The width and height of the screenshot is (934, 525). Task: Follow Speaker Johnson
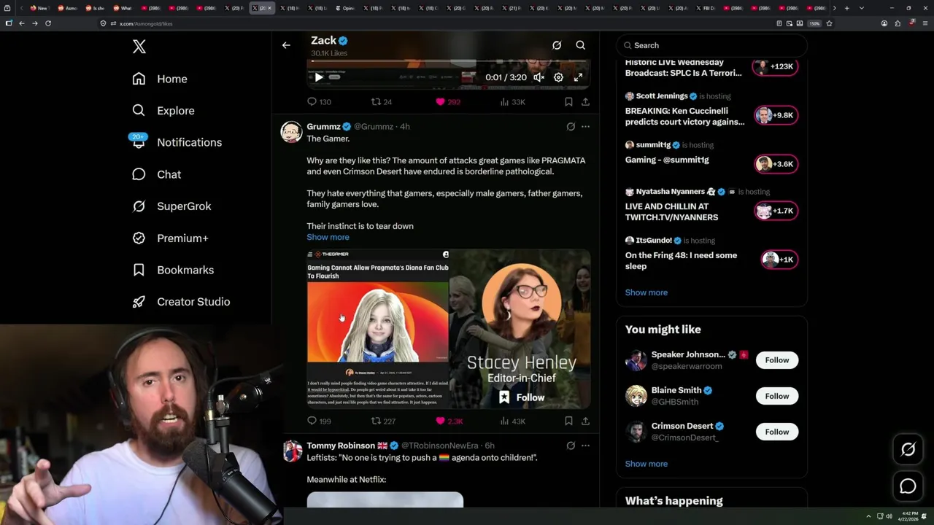click(x=776, y=360)
